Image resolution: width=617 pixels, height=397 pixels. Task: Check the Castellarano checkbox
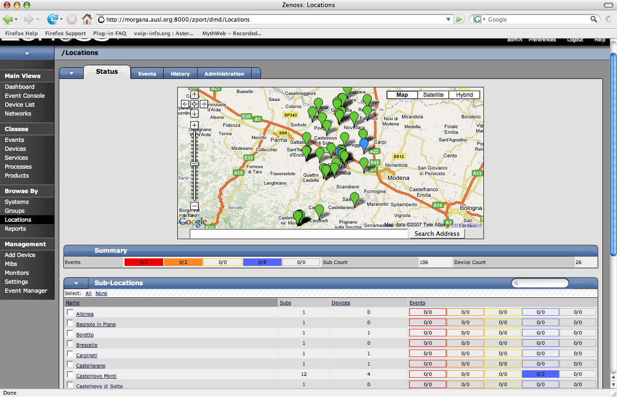click(70, 364)
